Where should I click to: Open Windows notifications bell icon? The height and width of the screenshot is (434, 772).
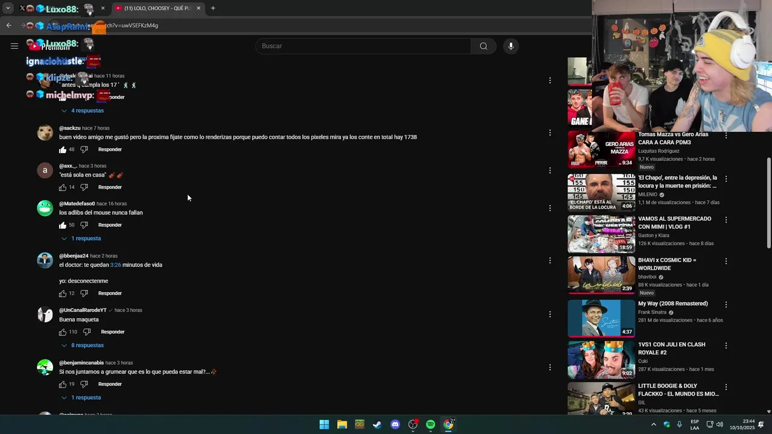(x=761, y=424)
